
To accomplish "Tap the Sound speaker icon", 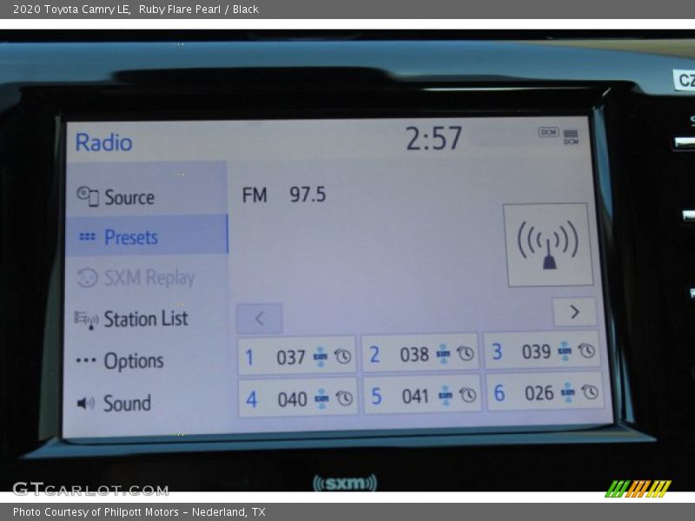I will [85, 403].
